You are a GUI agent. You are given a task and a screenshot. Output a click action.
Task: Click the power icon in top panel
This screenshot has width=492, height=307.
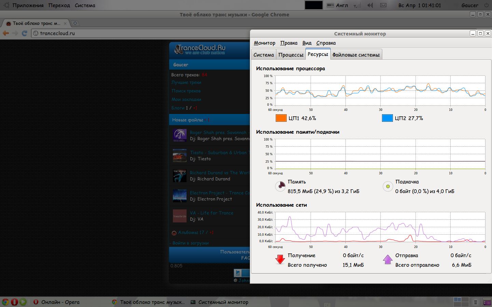tap(487, 5)
